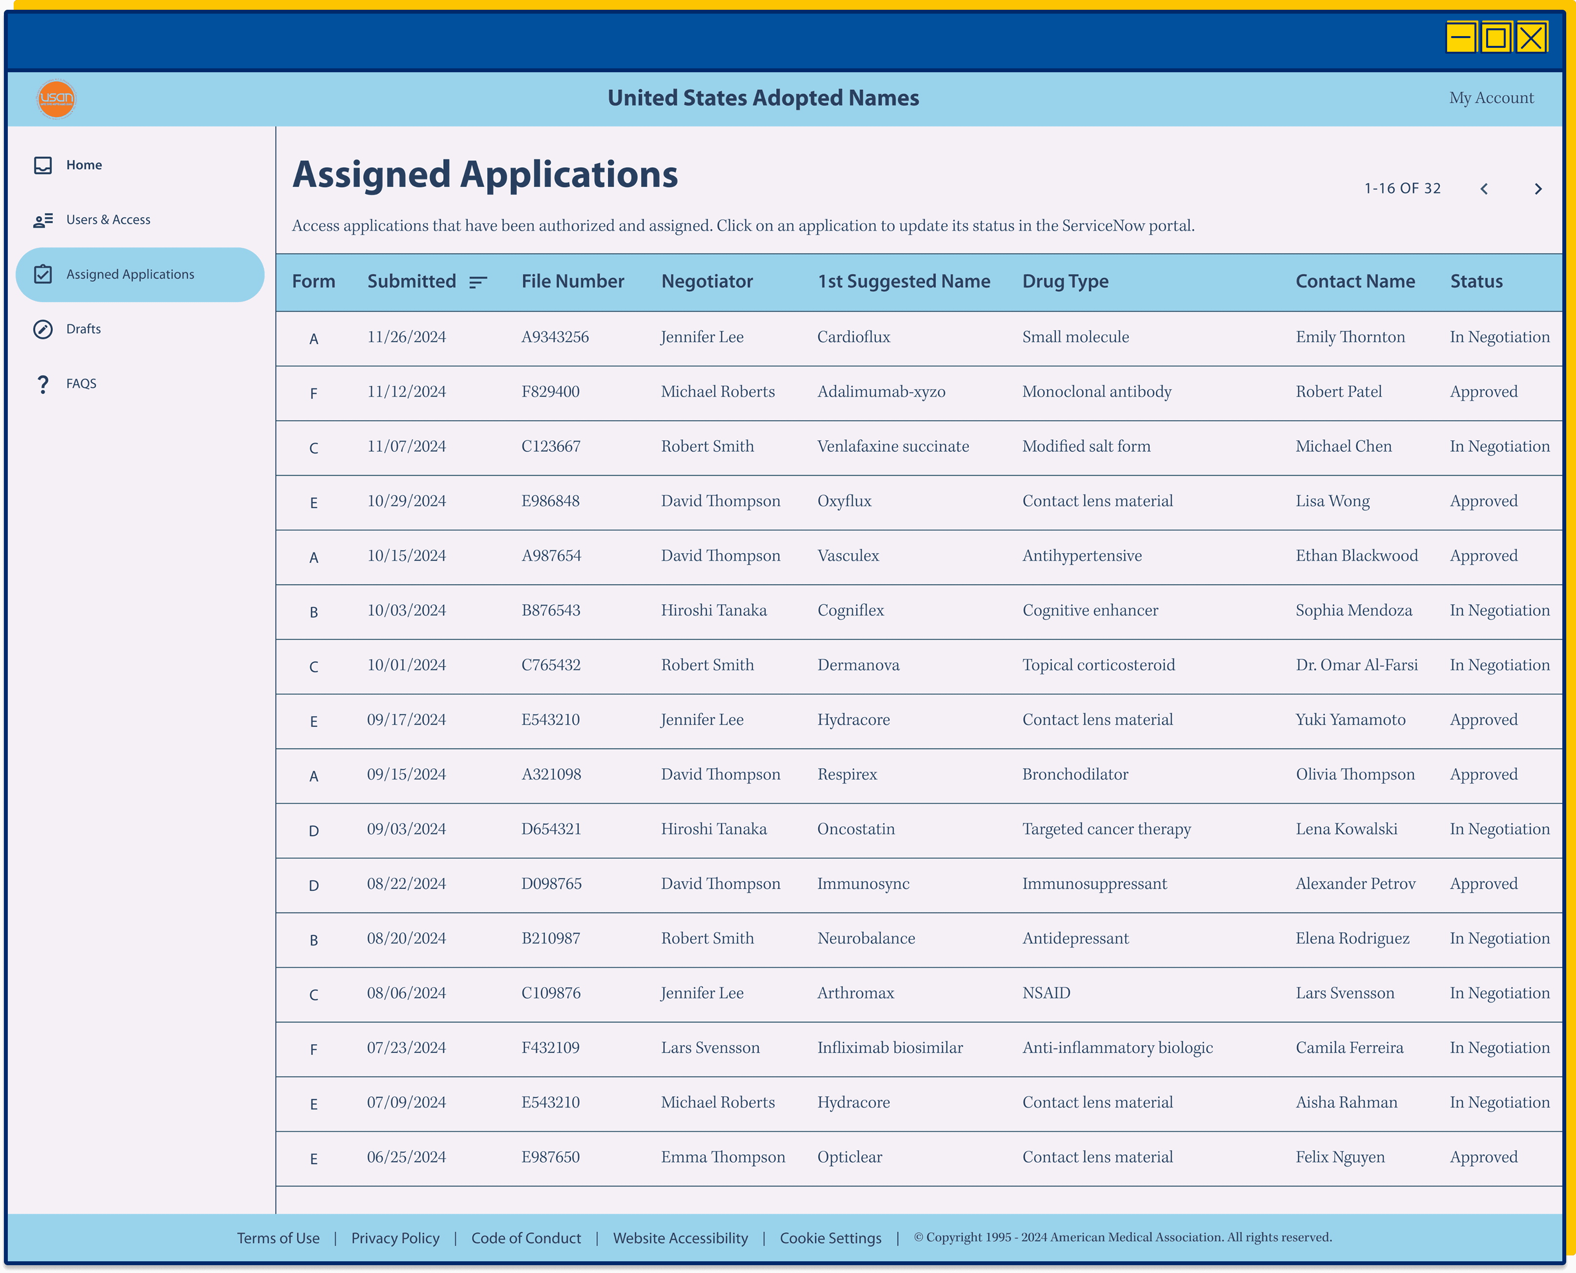Screen dimensions: 1576x1273
Task: Click the Monoclonal antibody drug type
Action: tap(1097, 392)
